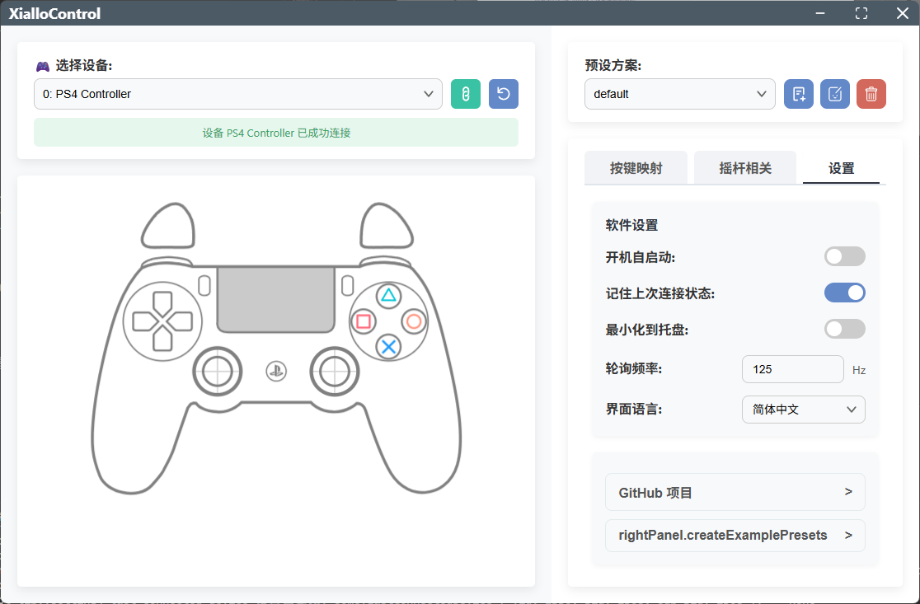The width and height of the screenshot is (920, 604).
Task: Edit the current preset with the pencil icon
Action: 835,94
